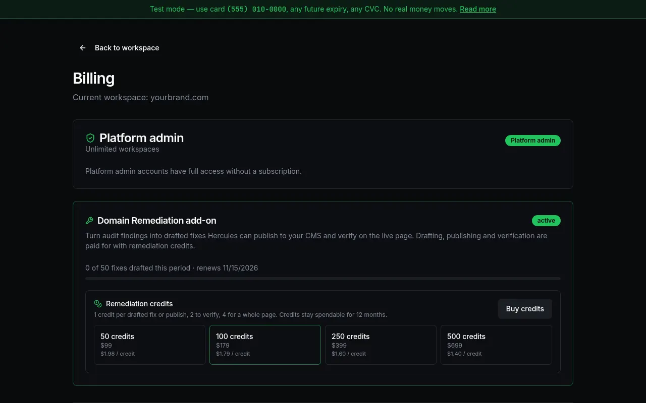Click the back arrow icon
Image resolution: width=646 pixels, height=403 pixels.
point(83,48)
